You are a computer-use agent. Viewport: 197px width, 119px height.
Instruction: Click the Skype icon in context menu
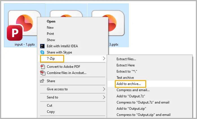42,52
